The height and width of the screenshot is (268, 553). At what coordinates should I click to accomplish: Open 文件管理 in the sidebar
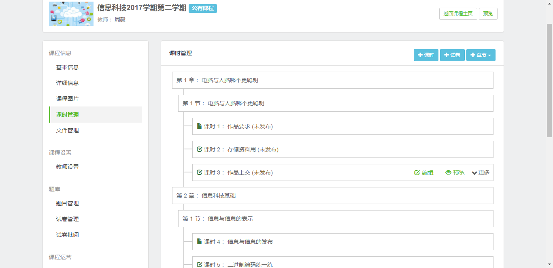(x=67, y=130)
